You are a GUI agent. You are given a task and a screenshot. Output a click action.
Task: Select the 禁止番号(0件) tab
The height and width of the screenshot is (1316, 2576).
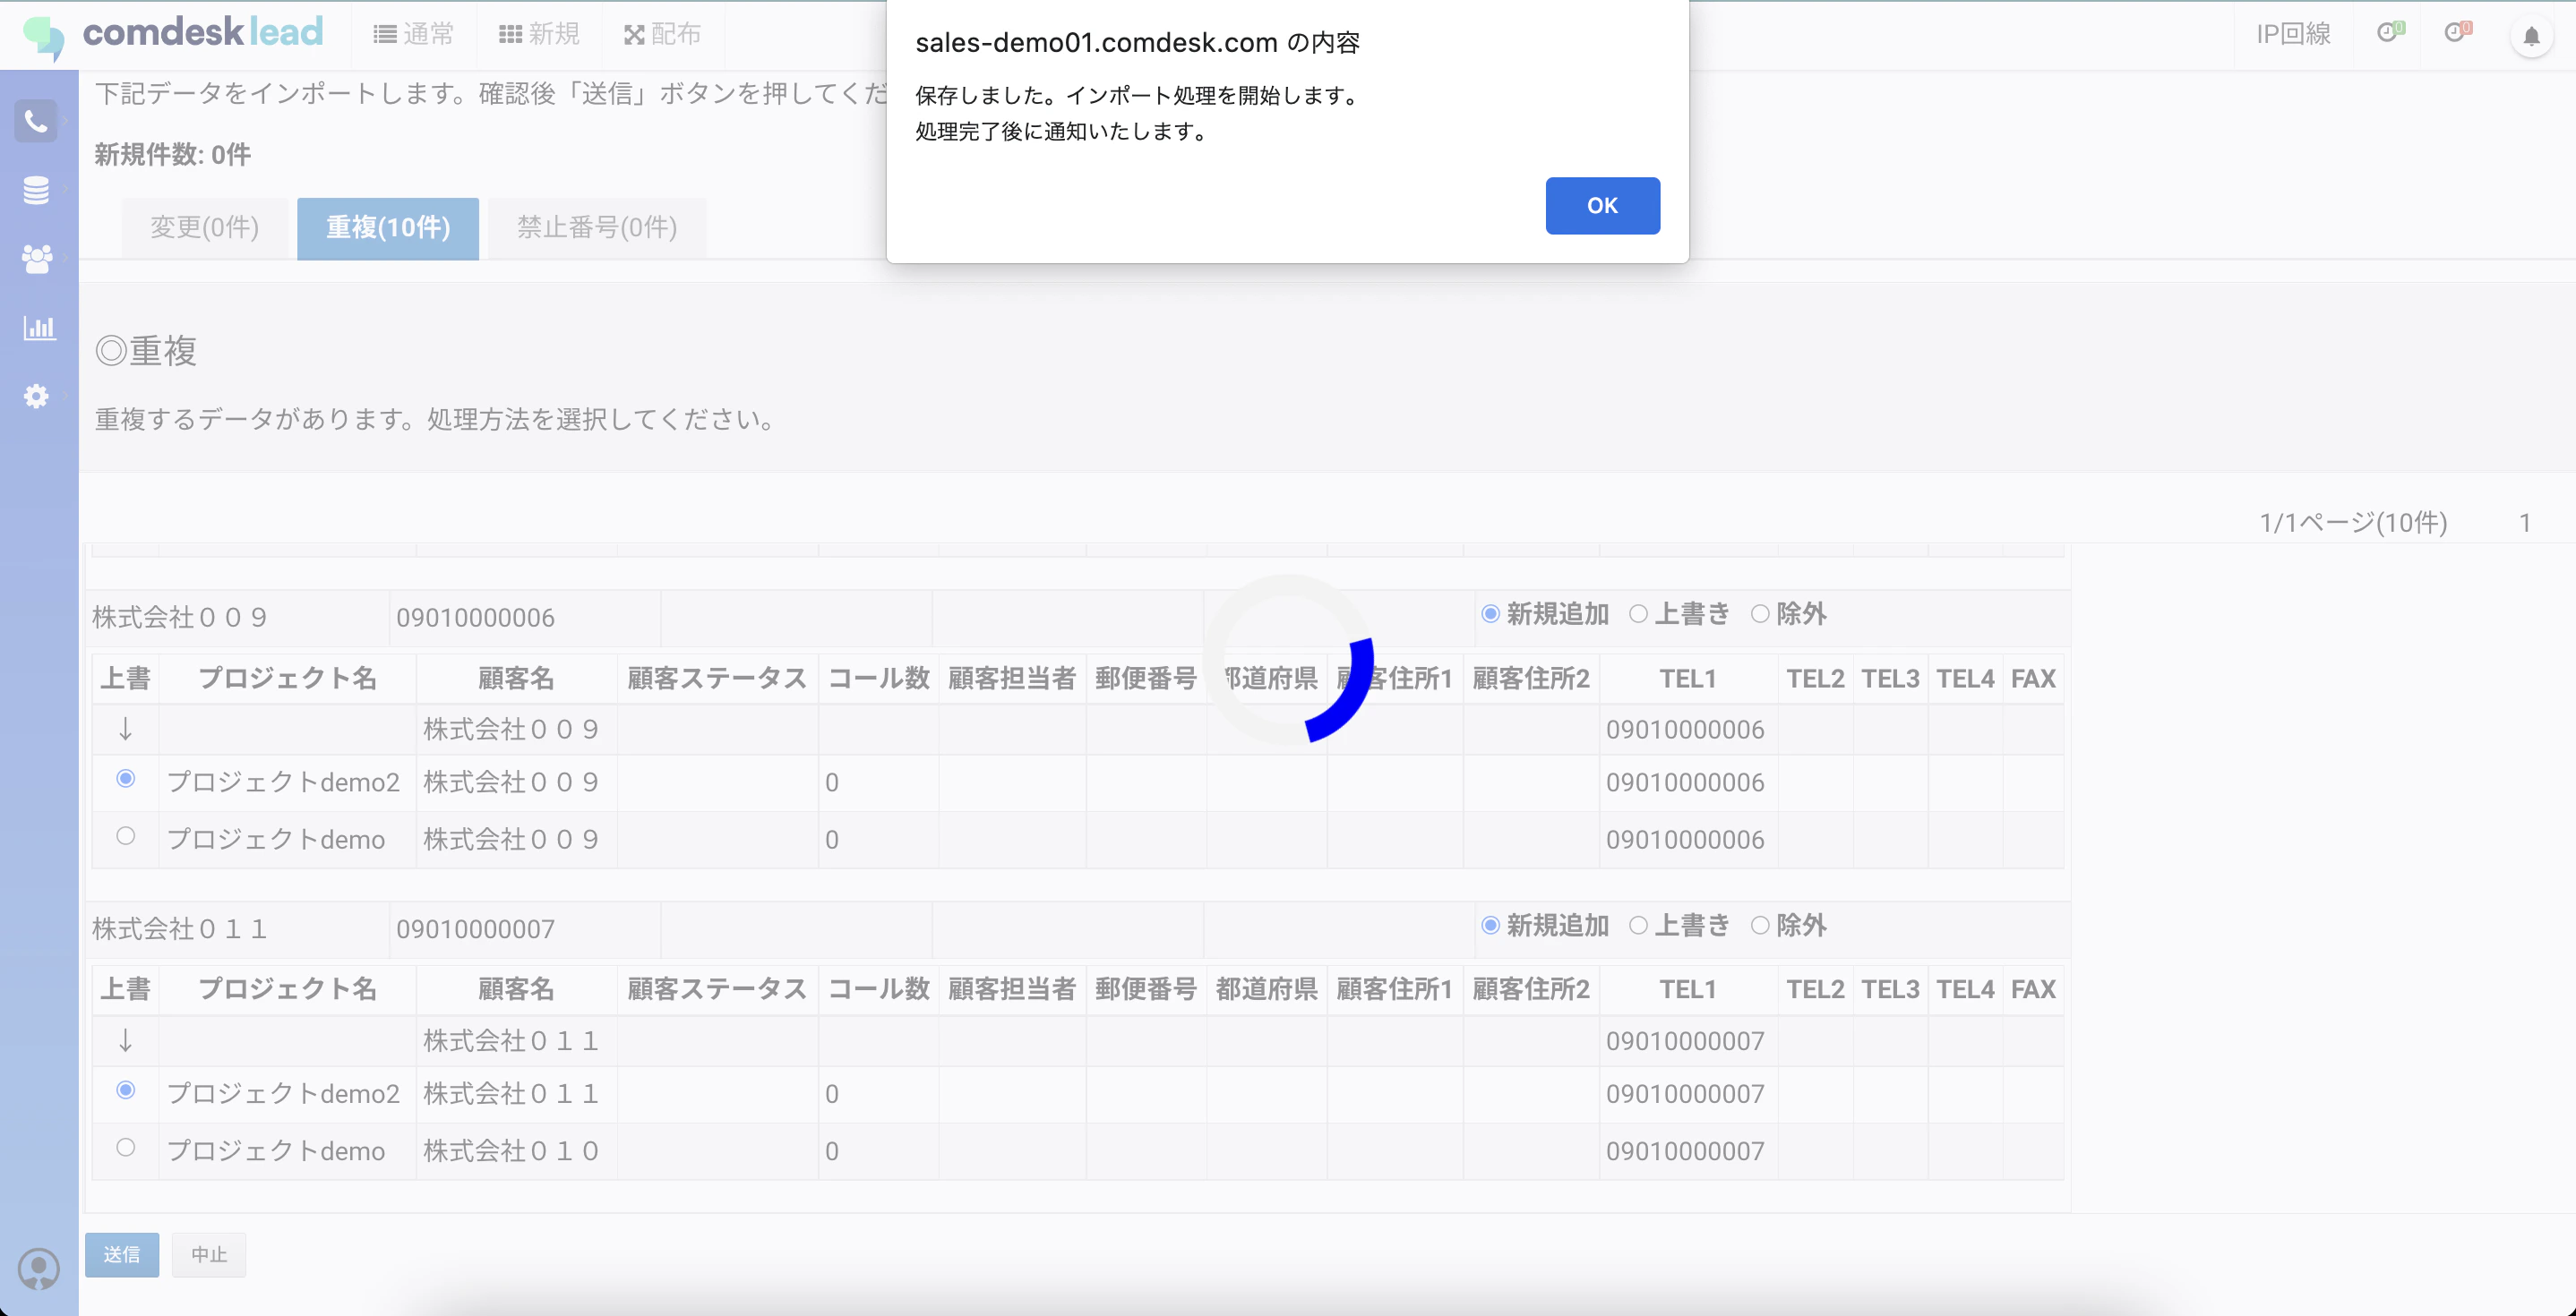pyautogui.click(x=597, y=227)
